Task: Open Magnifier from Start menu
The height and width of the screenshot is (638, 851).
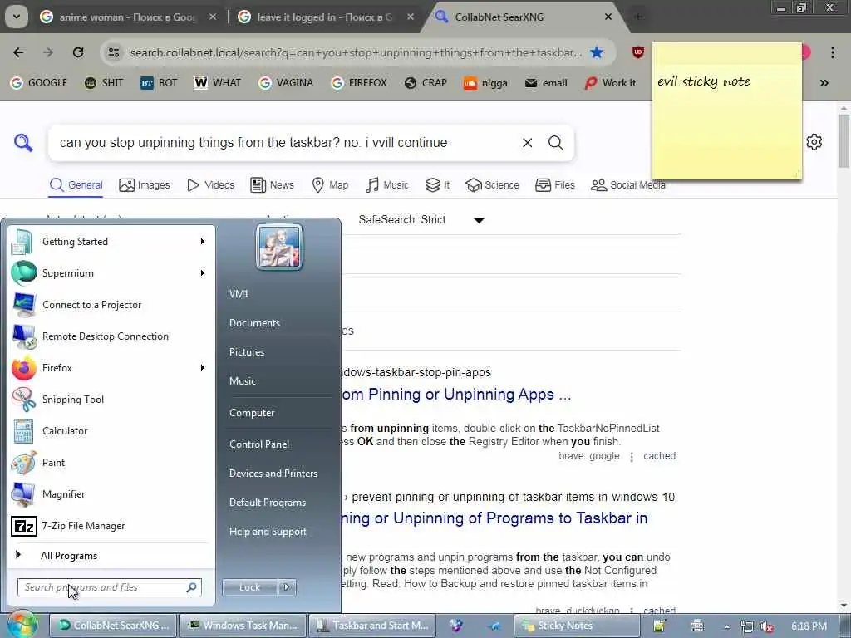Action: point(111,493)
